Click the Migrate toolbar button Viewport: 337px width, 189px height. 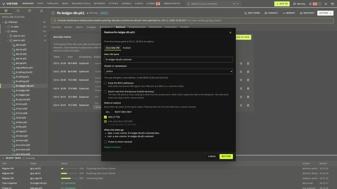point(289,13)
